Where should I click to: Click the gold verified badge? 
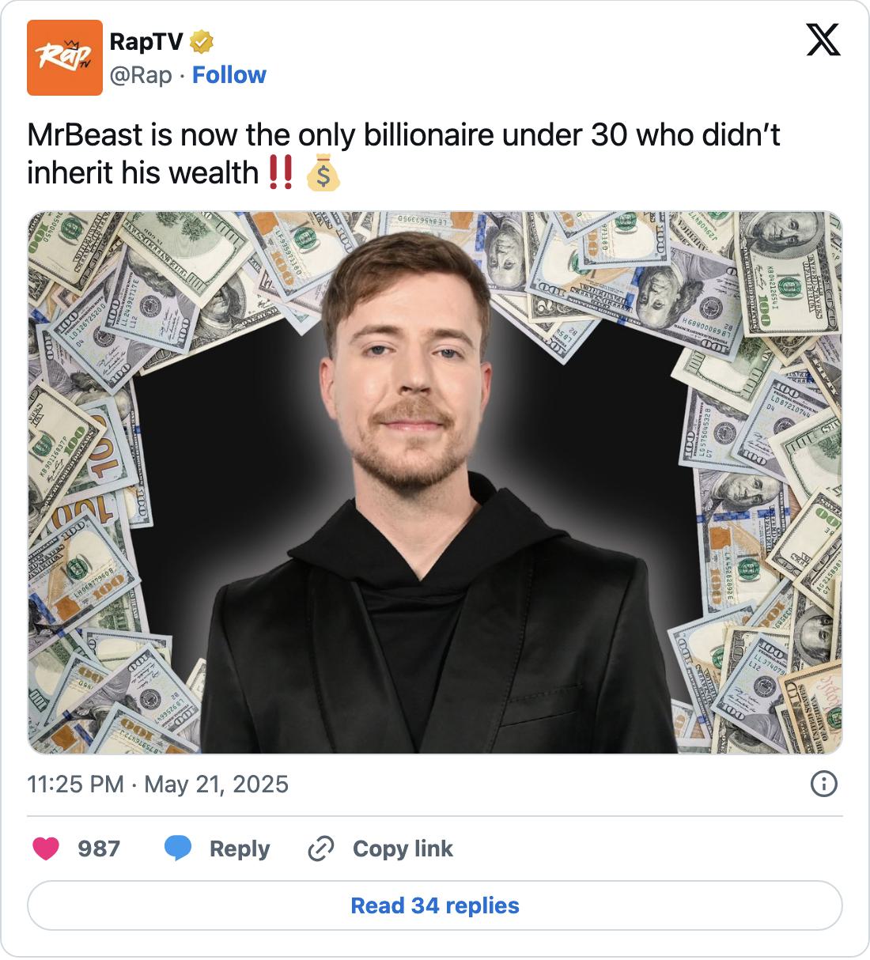coord(203,40)
